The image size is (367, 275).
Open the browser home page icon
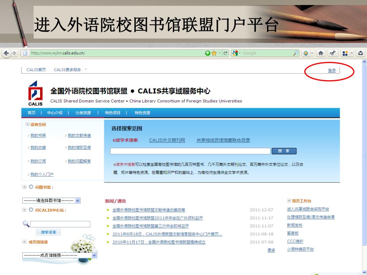click(x=321, y=53)
